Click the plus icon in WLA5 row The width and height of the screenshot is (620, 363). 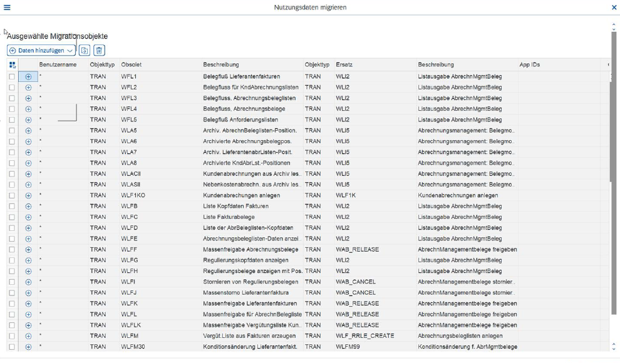(28, 131)
